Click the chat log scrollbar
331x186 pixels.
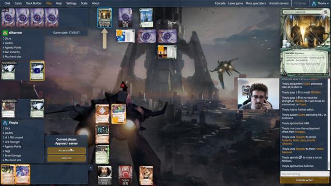(x=329, y=125)
